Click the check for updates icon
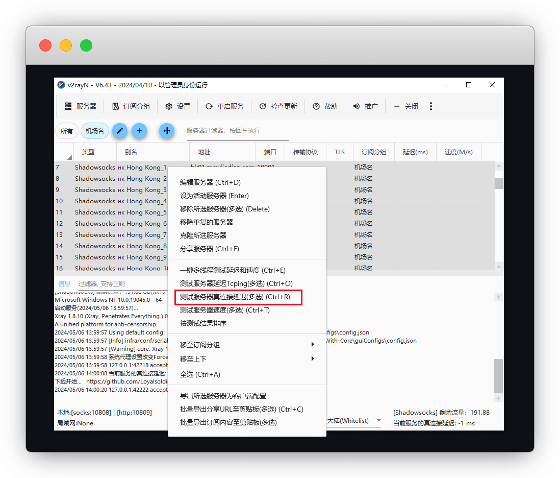560x478 pixels. pos(263,106)
